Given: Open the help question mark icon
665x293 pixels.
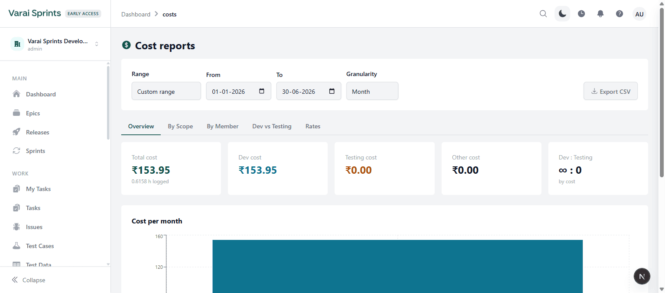Looking at the screenshot, I should point(620,14).
